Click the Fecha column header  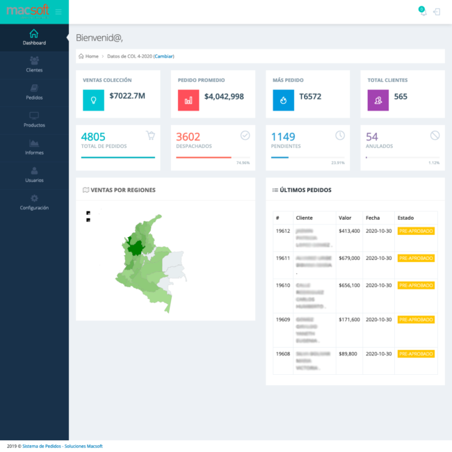pyautogui.click(x=373, y=218)
